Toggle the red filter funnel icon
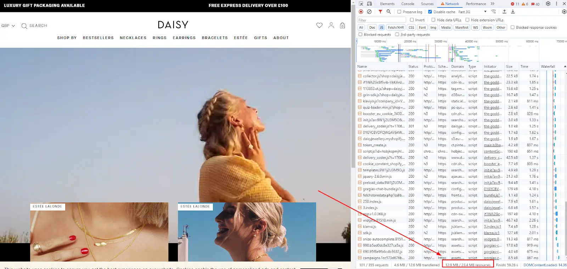The width and height of the screenshot is (567, 269). click(380, 12)
